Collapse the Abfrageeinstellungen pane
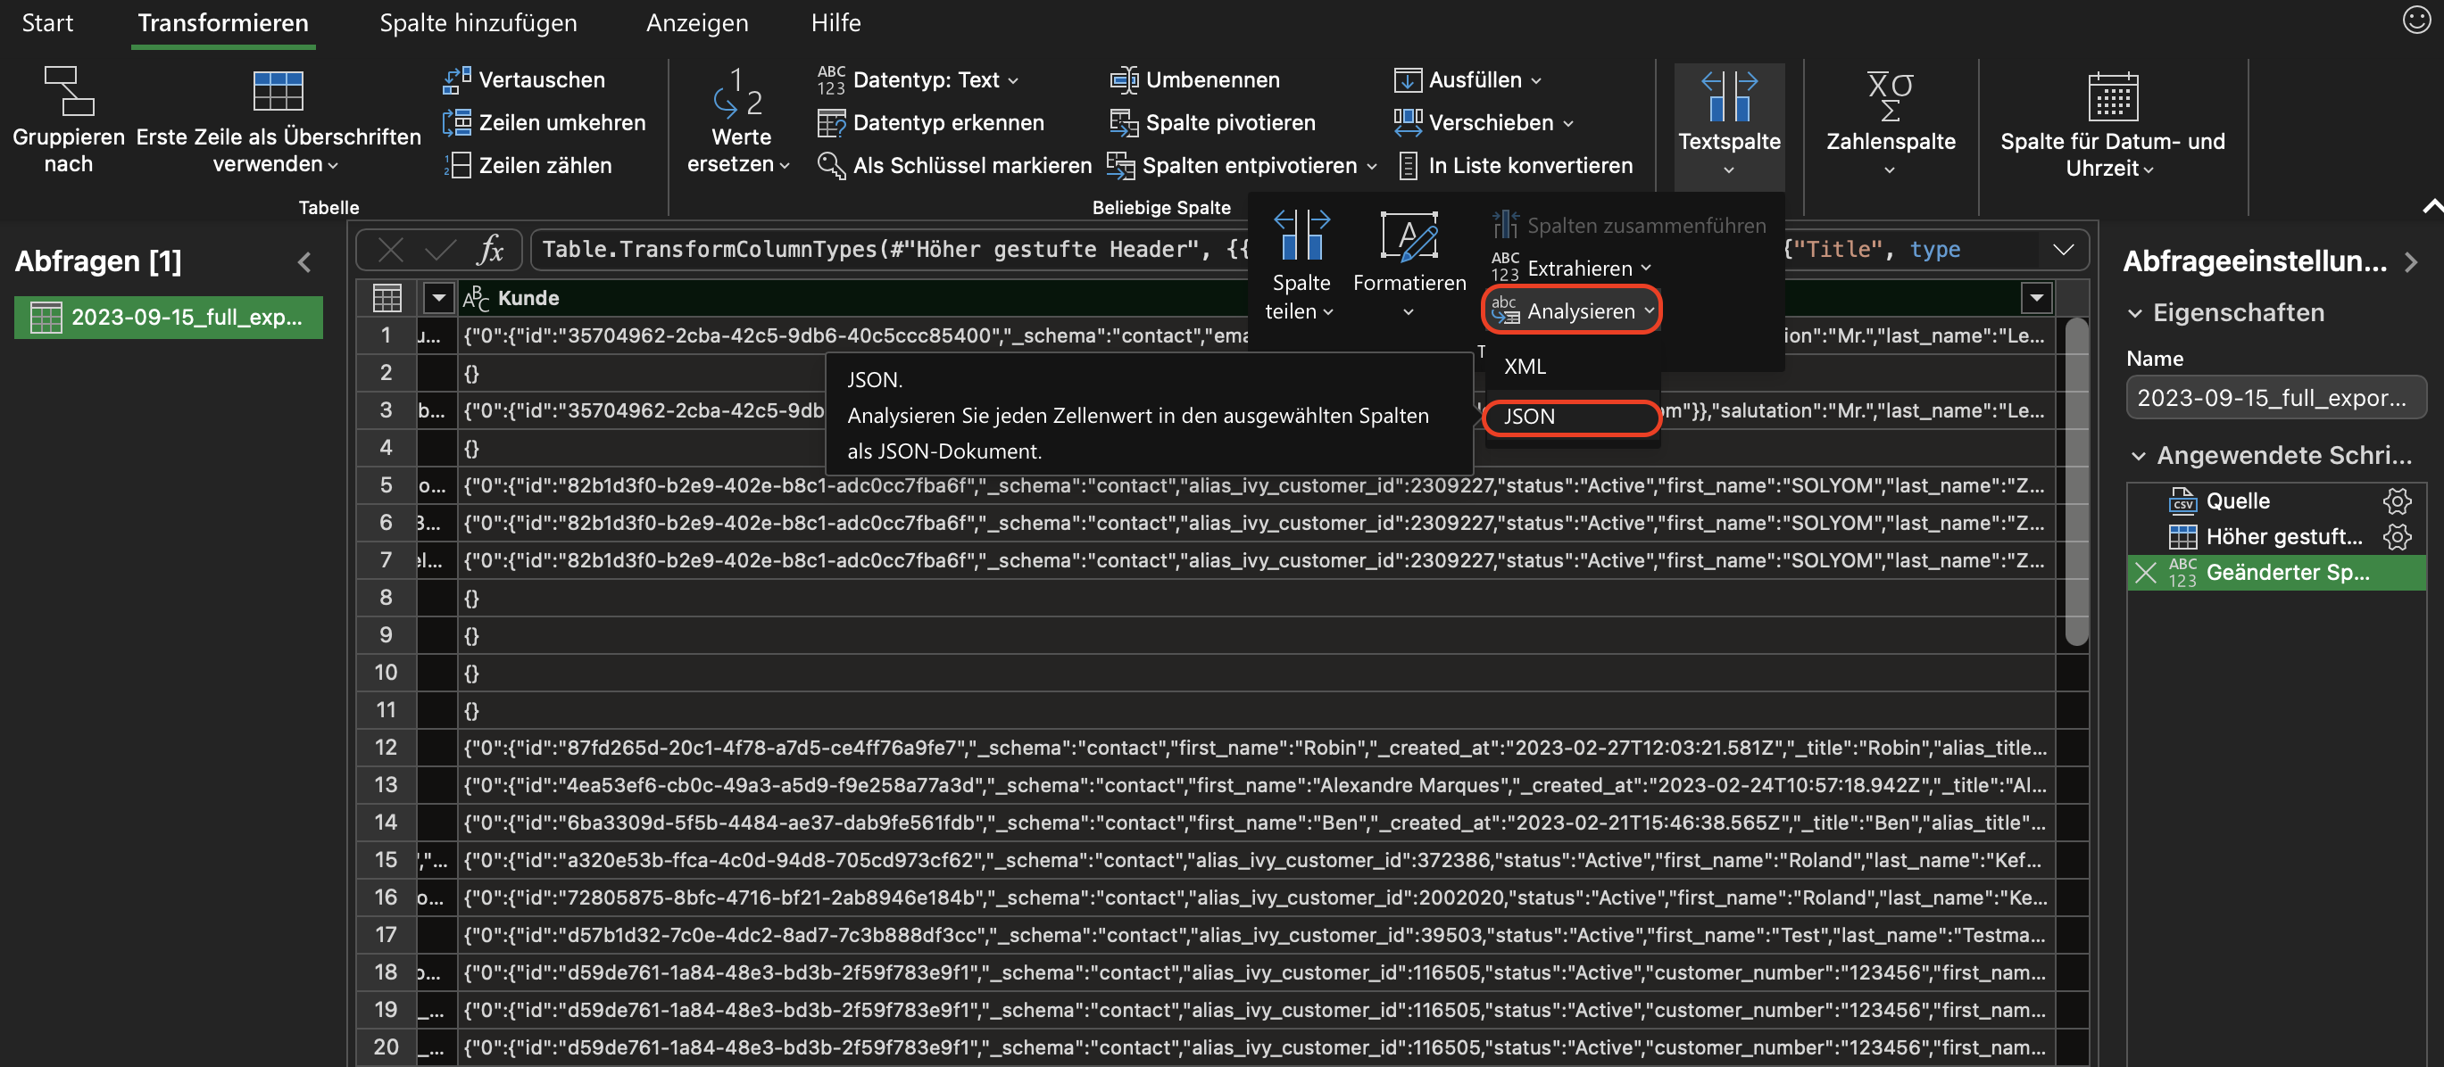This screenshot has width=2444, height=1067. (x=2411, y=261)
